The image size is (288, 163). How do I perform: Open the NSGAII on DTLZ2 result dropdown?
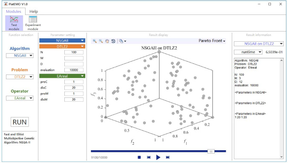(x=259, y=44)
